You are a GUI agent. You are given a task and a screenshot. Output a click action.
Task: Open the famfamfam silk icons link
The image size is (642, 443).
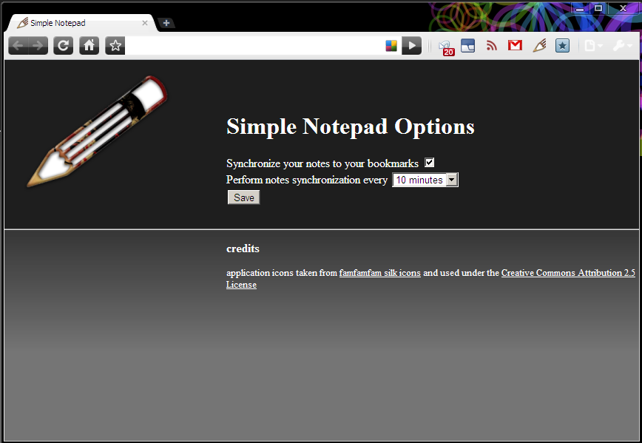379,272
